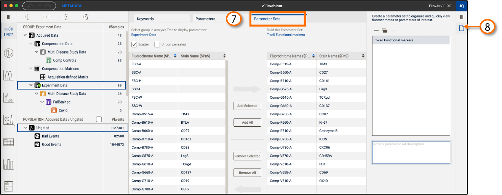Screen dimensions: 502x195
Task: Click the add keyword key icon
Action: click(x=86, y=17)
